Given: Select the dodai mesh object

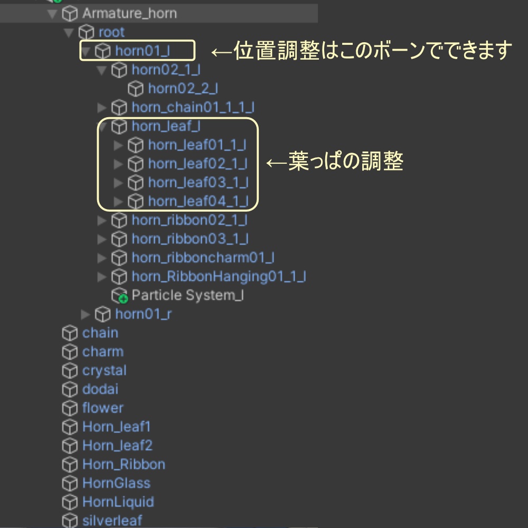Looking at the screenshot, I should [100, 389].
